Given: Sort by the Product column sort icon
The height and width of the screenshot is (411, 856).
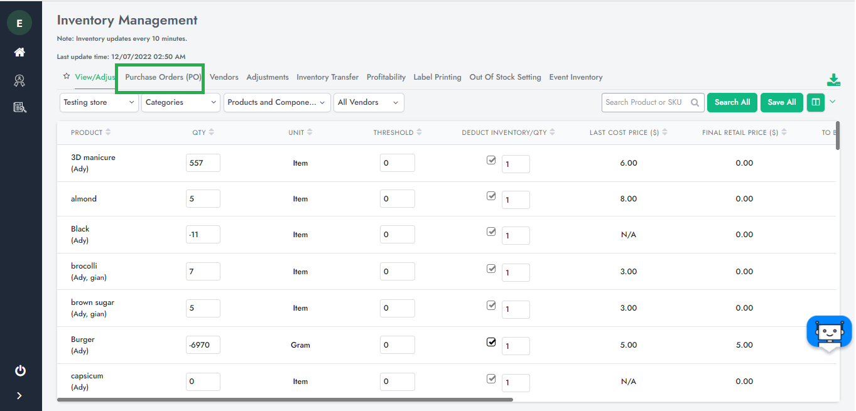Looking at the screenshot, I should 108,132.
